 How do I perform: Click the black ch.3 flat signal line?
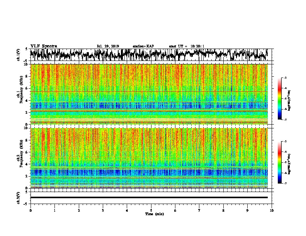point(149,197)
